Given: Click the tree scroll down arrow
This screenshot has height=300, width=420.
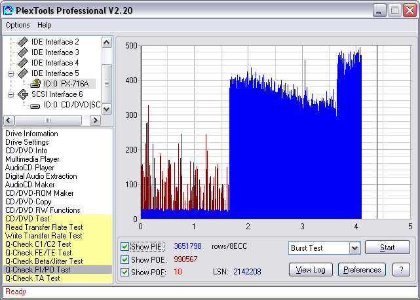Looking at the screenshot, I should pos(107,109).
